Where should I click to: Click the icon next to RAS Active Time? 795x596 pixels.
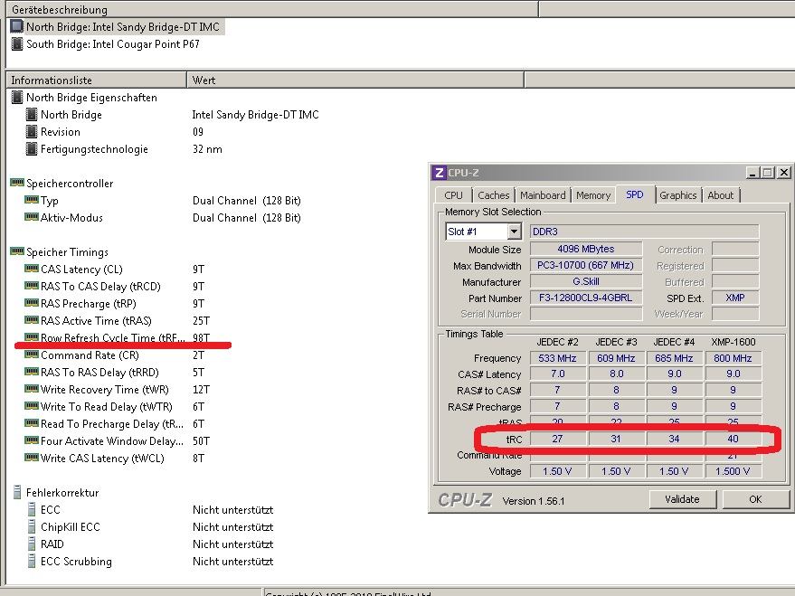click(32, 320)
